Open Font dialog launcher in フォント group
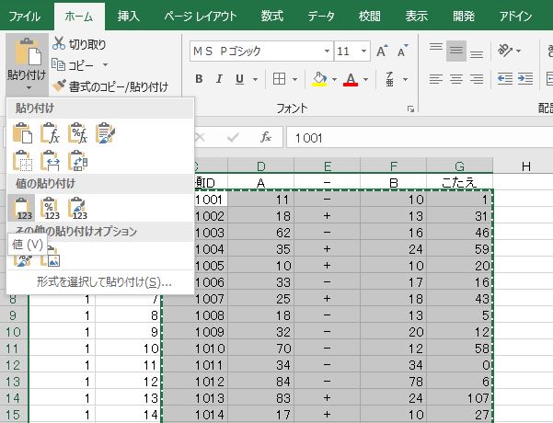 [410, 109]
